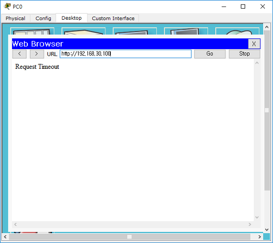Click the URL label next to address field
This screenshot has width=273, height=243.
(x=52, y=54)
